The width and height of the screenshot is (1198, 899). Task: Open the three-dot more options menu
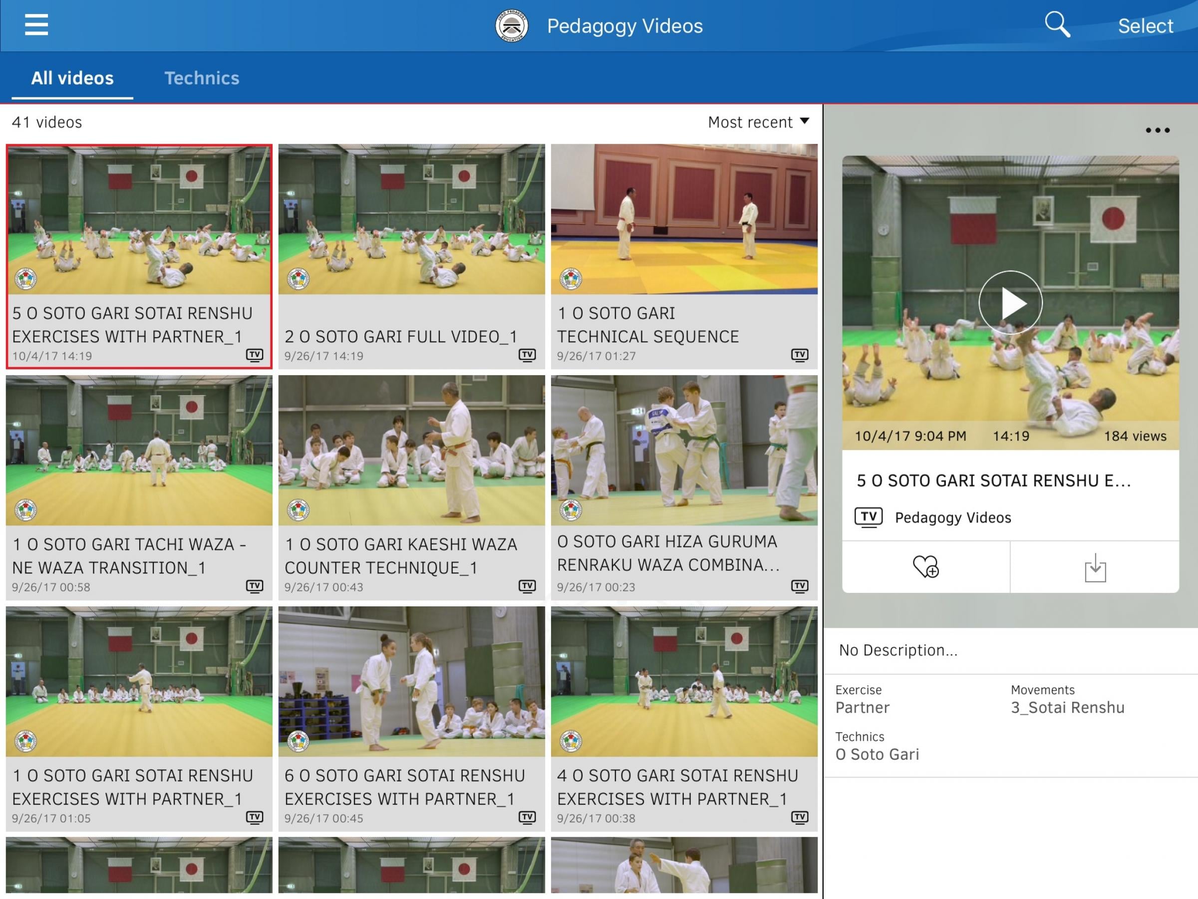coord(1158,130)
